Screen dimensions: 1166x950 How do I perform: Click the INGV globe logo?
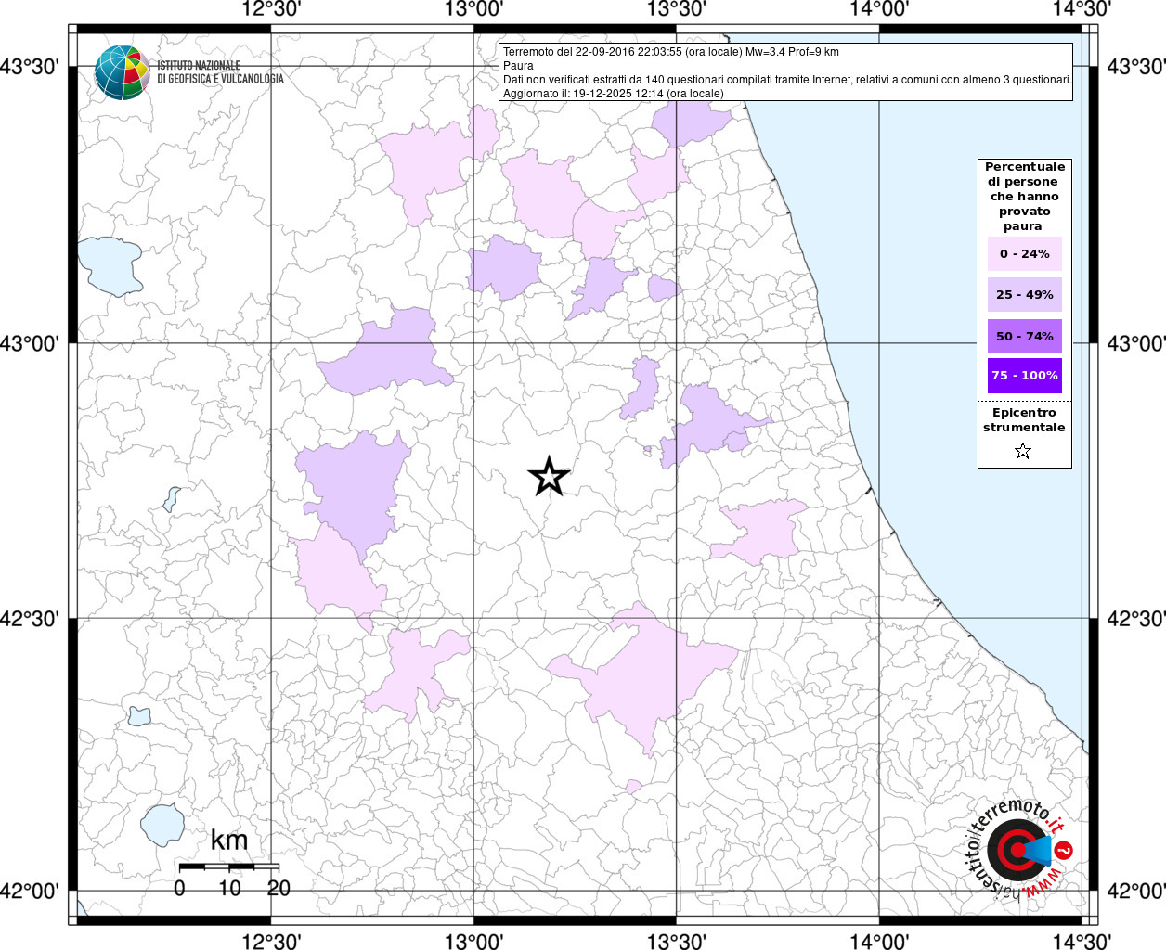click(122, 71)
